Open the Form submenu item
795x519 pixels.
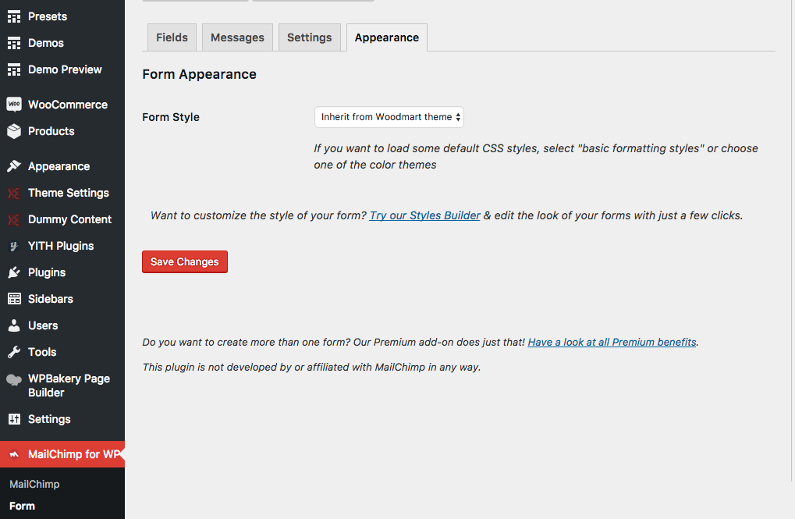pyautogui.click(x=23, y=507)
